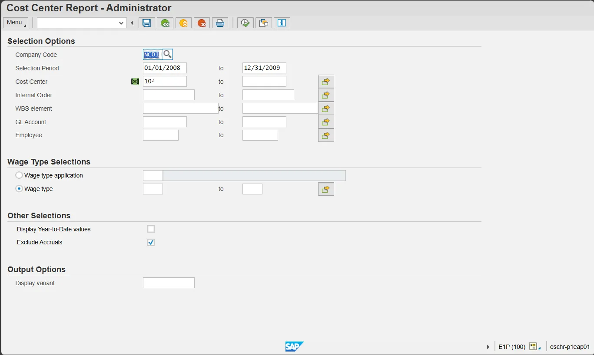Screen dimensions: 594x355
Task: Open multiple selection for Wage type
Action: click(x=326, y=189)
